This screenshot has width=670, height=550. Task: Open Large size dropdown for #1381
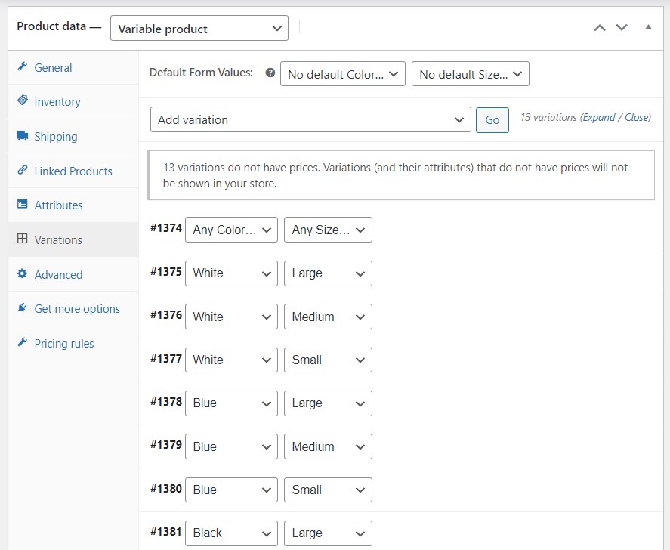(x=328, y=533)
